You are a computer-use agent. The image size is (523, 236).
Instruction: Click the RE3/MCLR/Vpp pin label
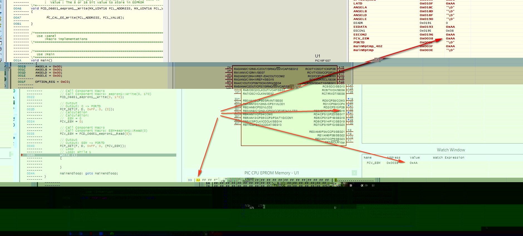tap(335, 142)
